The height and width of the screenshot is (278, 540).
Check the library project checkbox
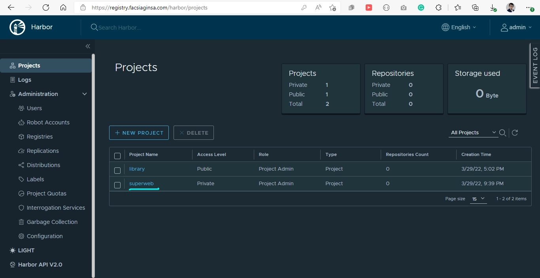117,171
